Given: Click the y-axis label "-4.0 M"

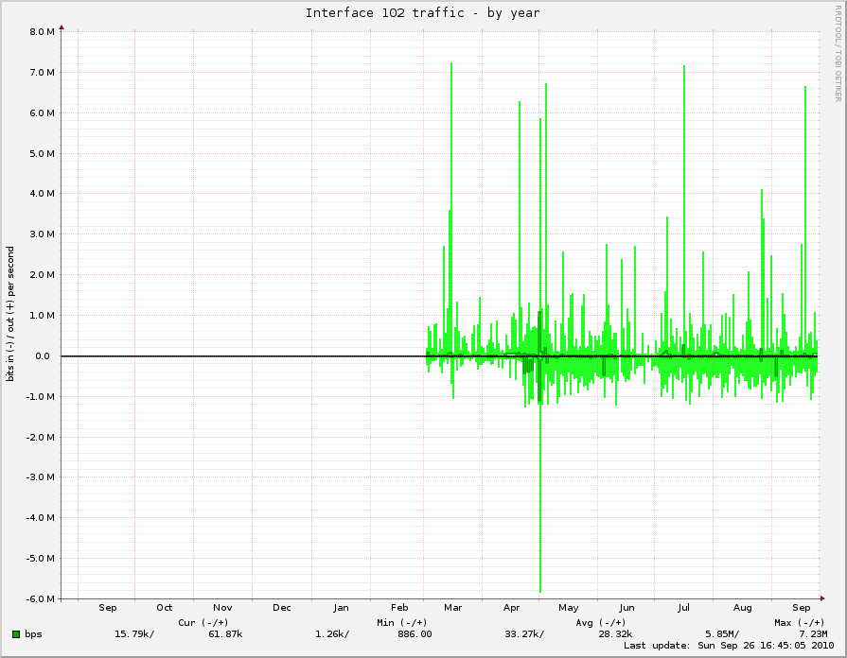Looking at the screenshot, I should pos(41,518).
